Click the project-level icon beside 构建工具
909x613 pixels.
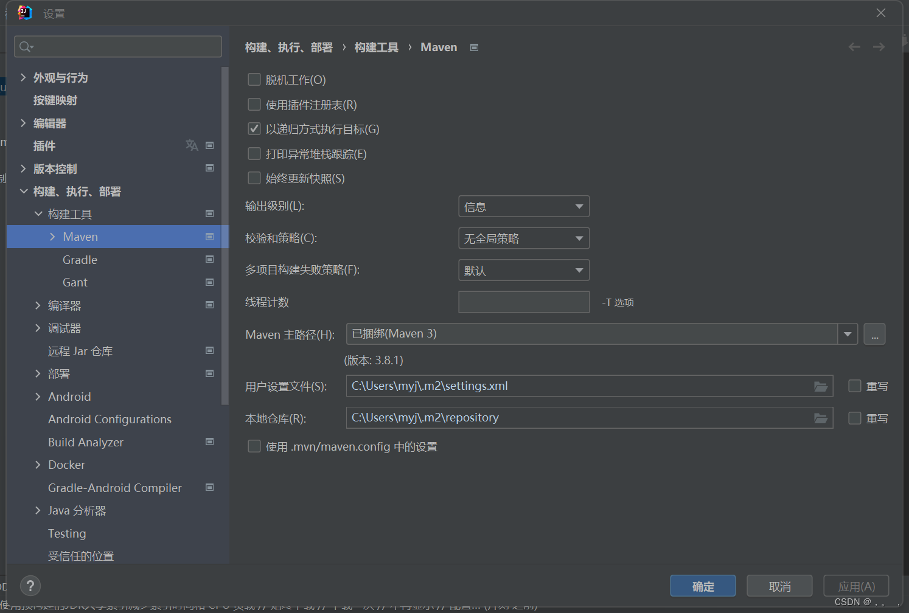(210, 213)
